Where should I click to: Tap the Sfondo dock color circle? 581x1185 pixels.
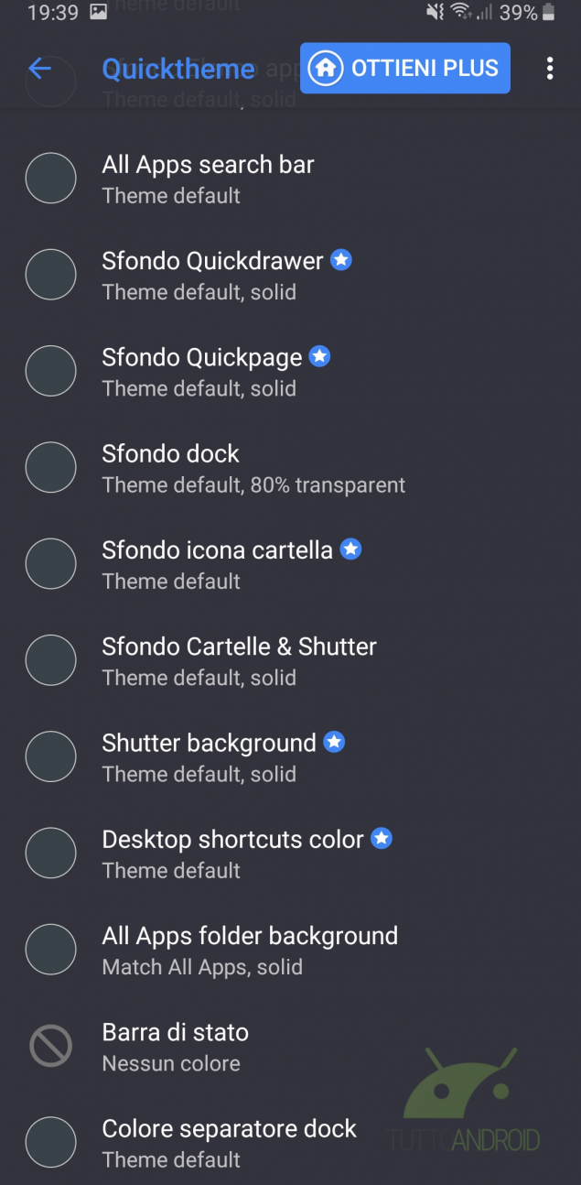(50, 467)
